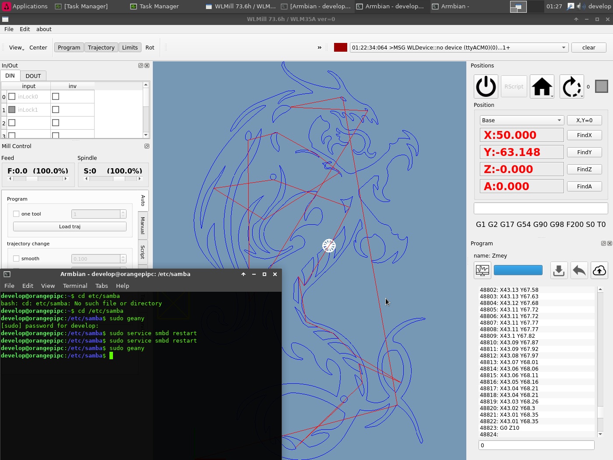Click the spindle rotation icon
The image size is (613, 460).
(571, 87)
